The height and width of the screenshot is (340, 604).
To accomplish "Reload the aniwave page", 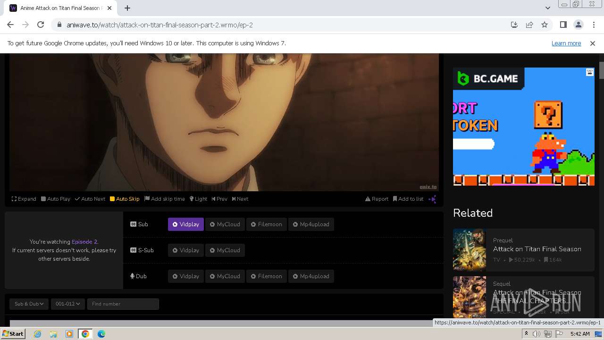I will pos(41,25).
